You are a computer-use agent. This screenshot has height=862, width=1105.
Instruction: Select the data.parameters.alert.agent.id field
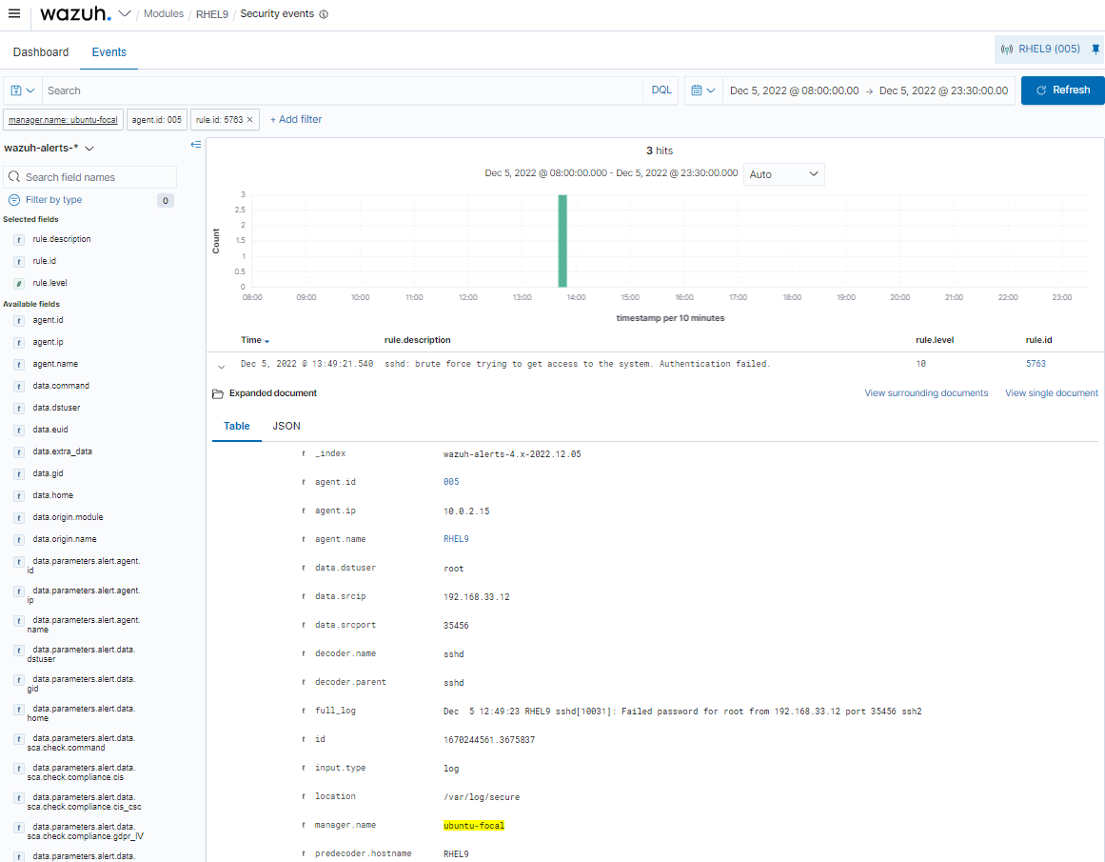coord(83,566)
